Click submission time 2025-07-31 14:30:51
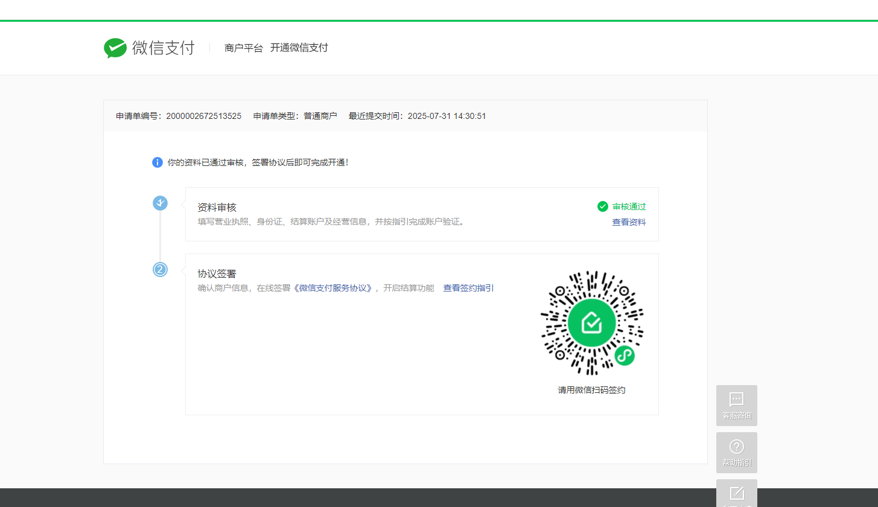This screenshot has width=878, height=507. coord(447,116)
